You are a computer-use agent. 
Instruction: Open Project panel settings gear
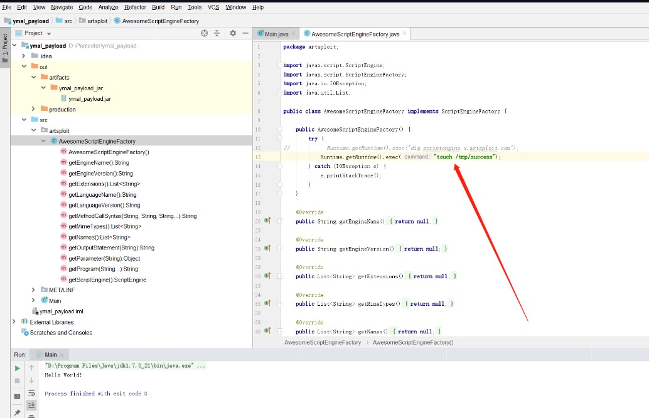click(233, 33)
